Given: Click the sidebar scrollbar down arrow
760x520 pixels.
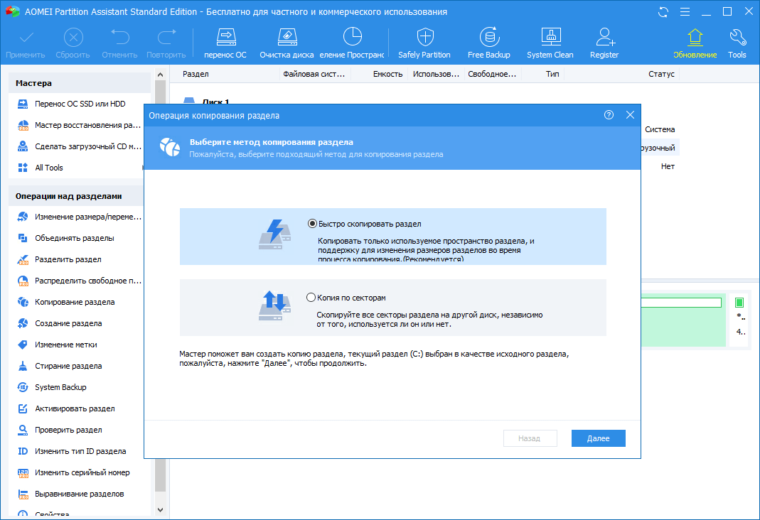Looking at the screenshot, I should pos(161,510).
